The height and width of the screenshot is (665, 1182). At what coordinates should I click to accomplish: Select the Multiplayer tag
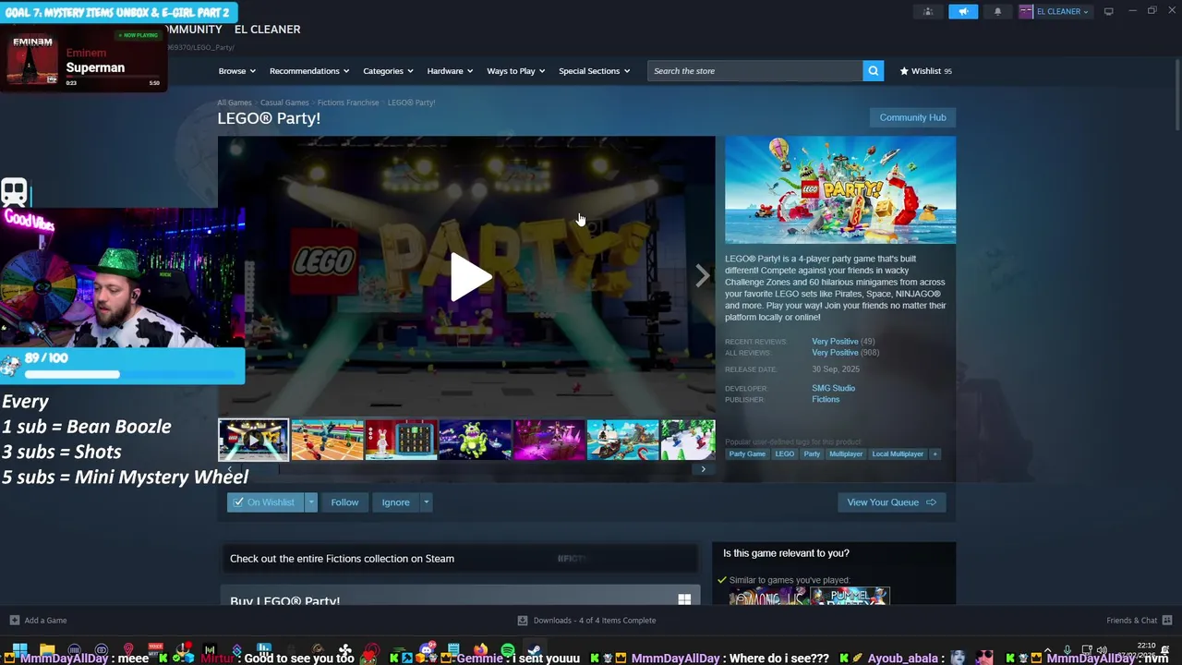coord(845,453)
